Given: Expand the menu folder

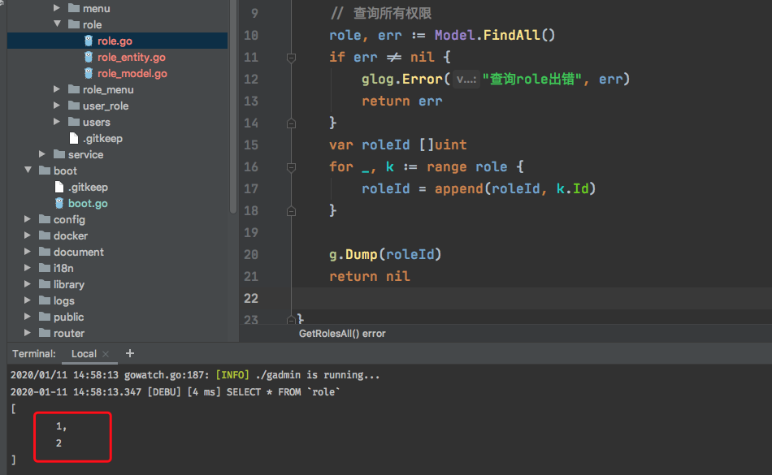Looking at the screenshot, I should pyautogui.click(x=57, y=8).
